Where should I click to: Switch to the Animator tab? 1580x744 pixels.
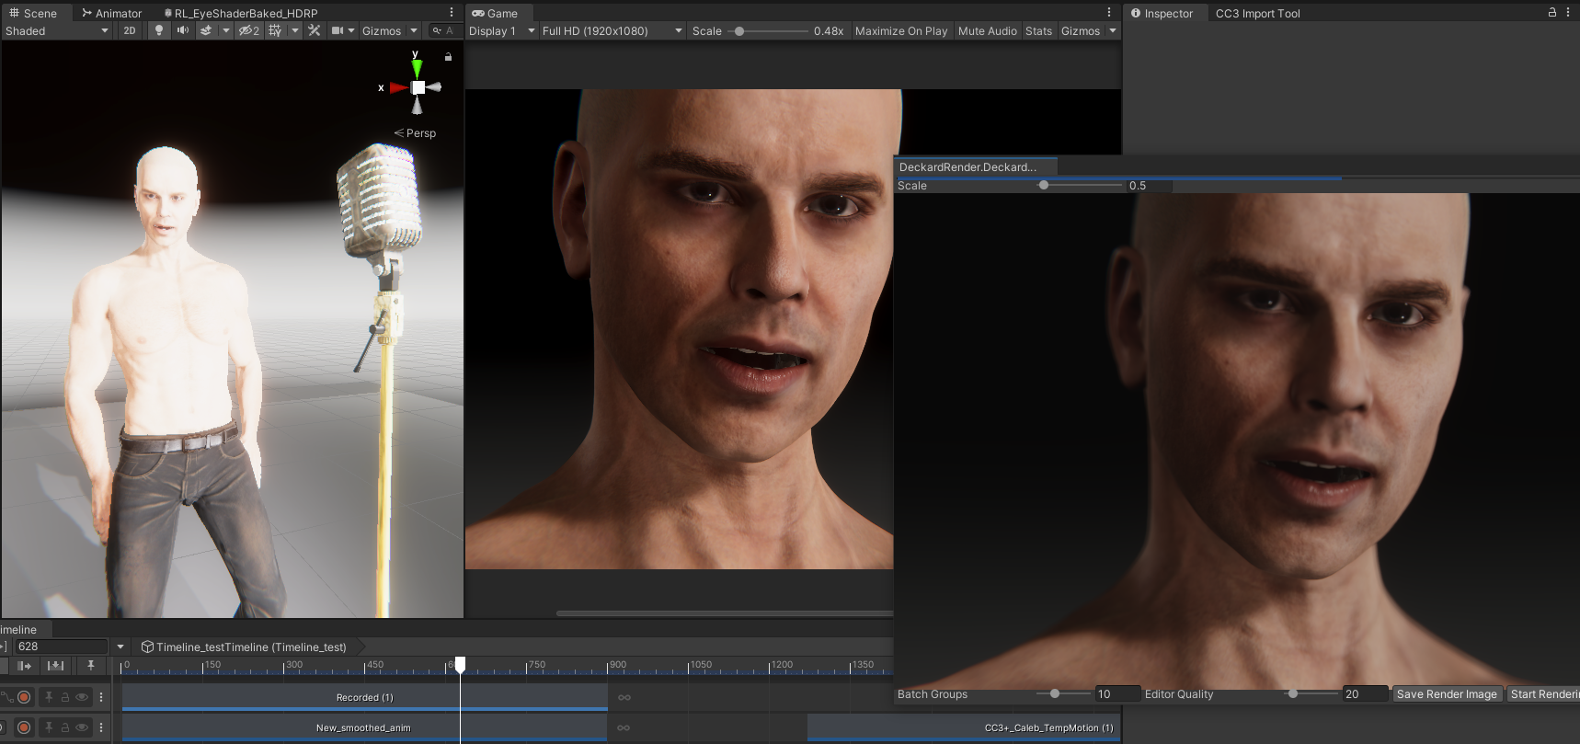click(x=111, y=13)
